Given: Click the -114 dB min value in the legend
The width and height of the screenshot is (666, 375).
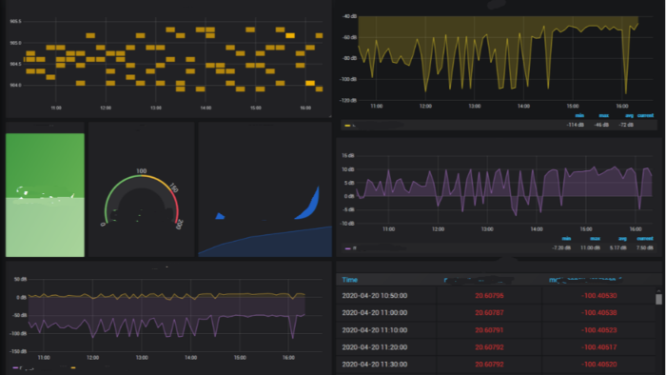Looking at the screenshot, I should pos(575,125).
